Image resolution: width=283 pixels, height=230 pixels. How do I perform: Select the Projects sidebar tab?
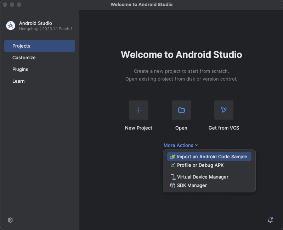[40, 46]
